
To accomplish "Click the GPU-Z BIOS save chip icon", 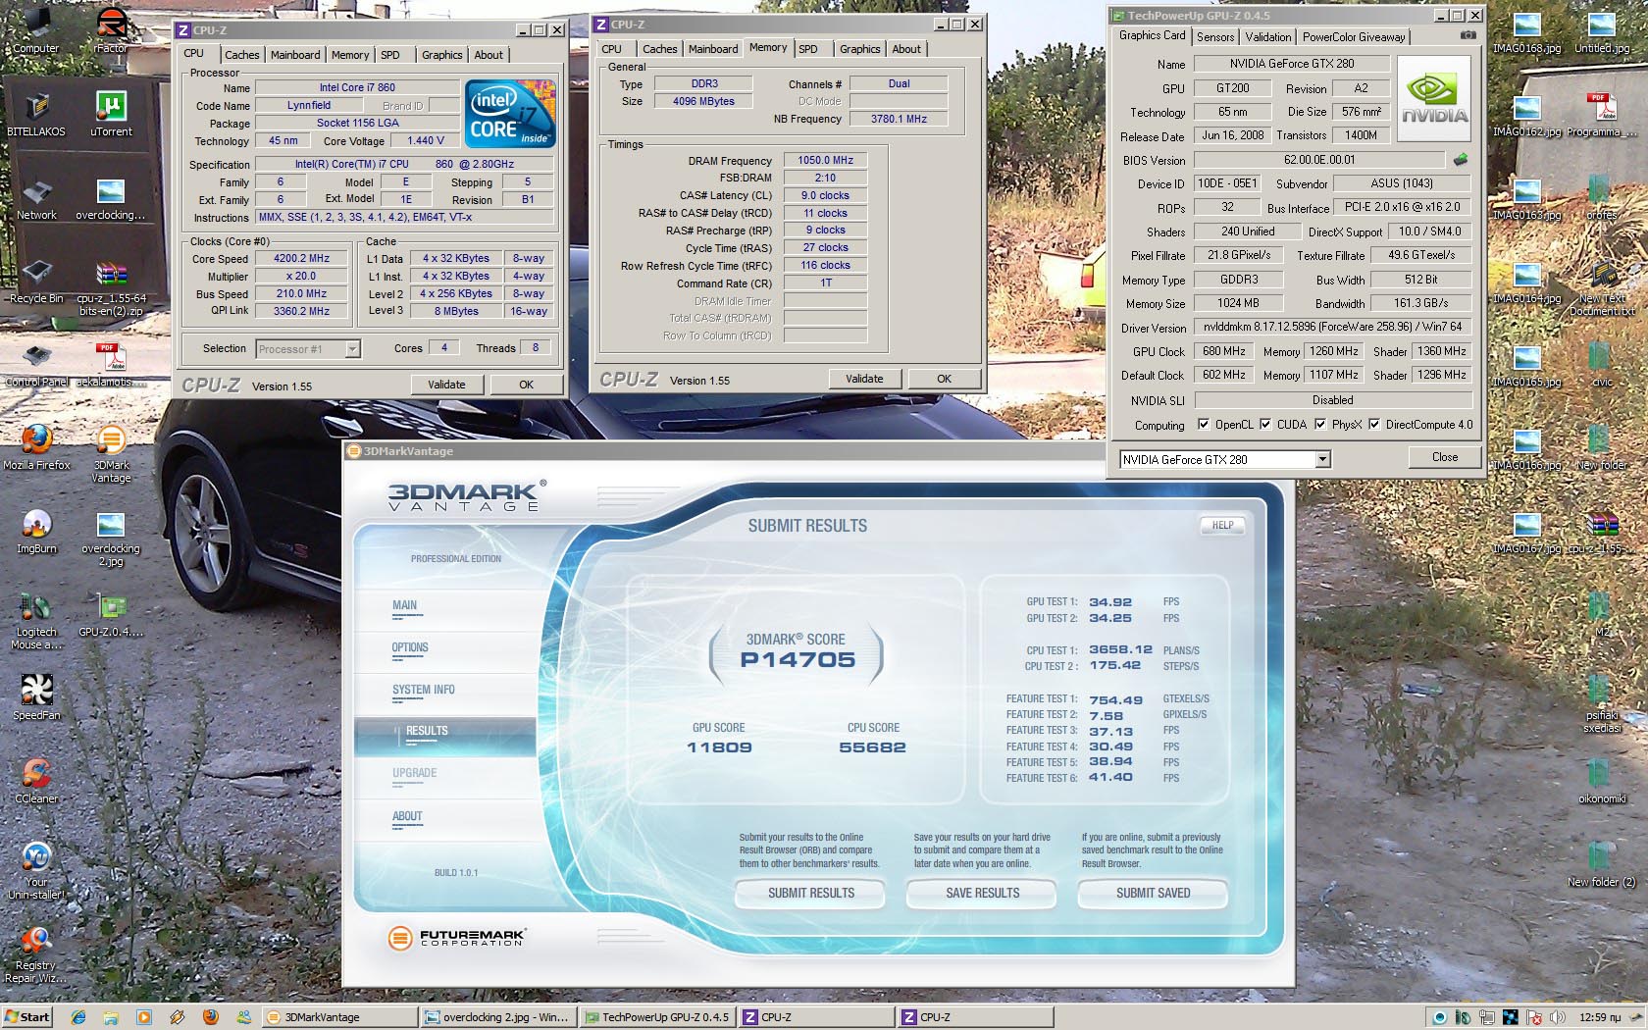I will 1461,159.
